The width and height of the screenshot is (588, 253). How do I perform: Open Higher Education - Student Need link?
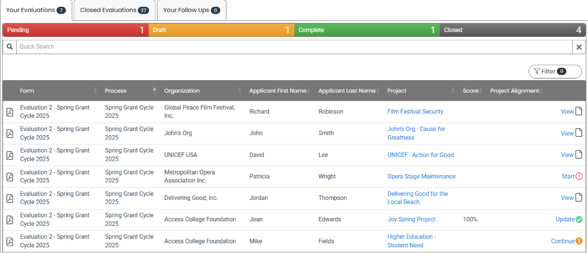[412, 241]
